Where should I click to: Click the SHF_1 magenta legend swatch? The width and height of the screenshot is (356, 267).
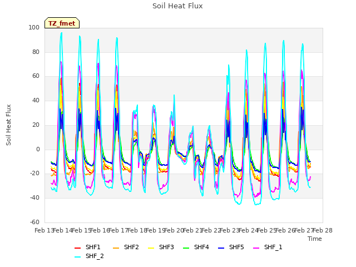coord(256,248)
